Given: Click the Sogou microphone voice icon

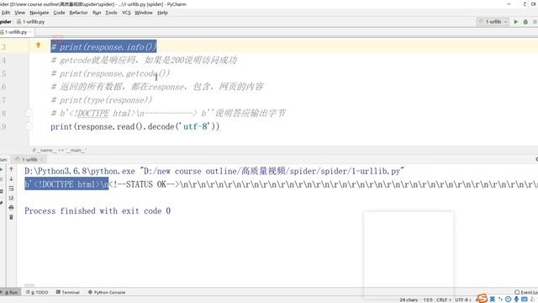Looking at the screenshot, I should click(516, 300).
